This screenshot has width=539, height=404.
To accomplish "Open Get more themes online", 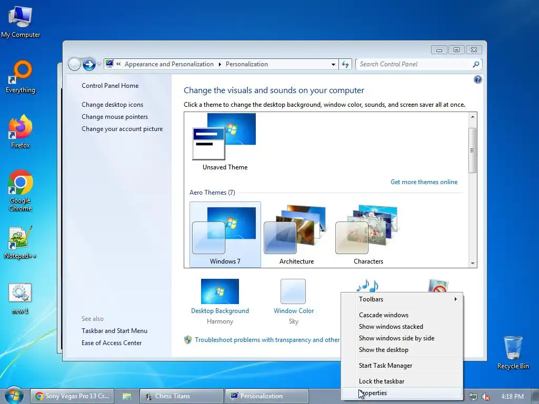I will pos(424,182).
